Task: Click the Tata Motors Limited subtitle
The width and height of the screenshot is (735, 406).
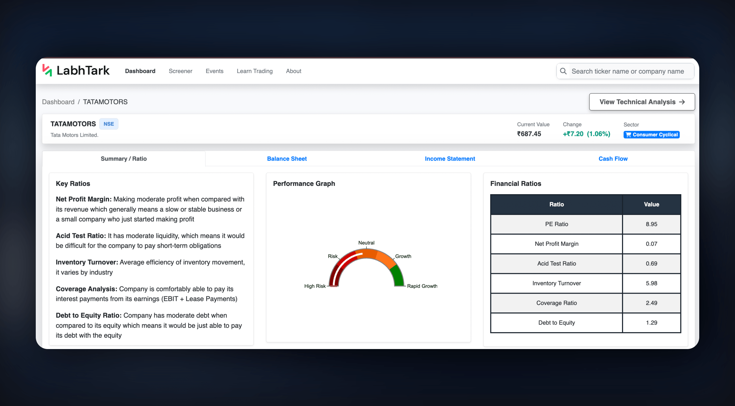Action: 74,135
